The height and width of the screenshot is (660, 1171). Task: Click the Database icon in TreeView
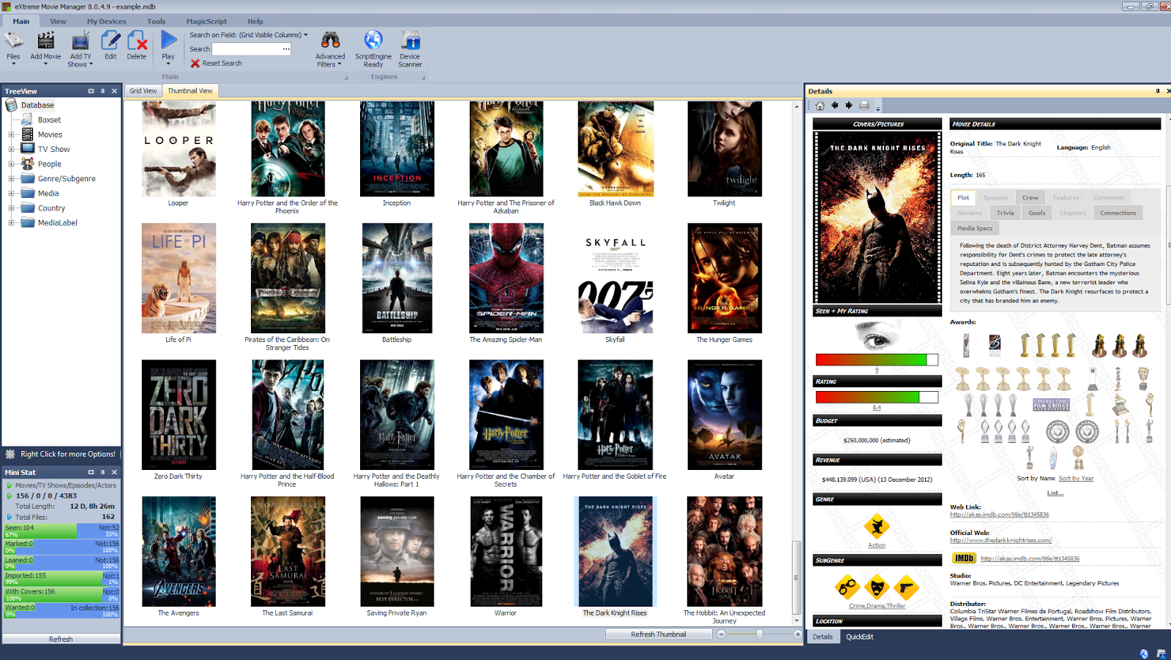point(12,105)
